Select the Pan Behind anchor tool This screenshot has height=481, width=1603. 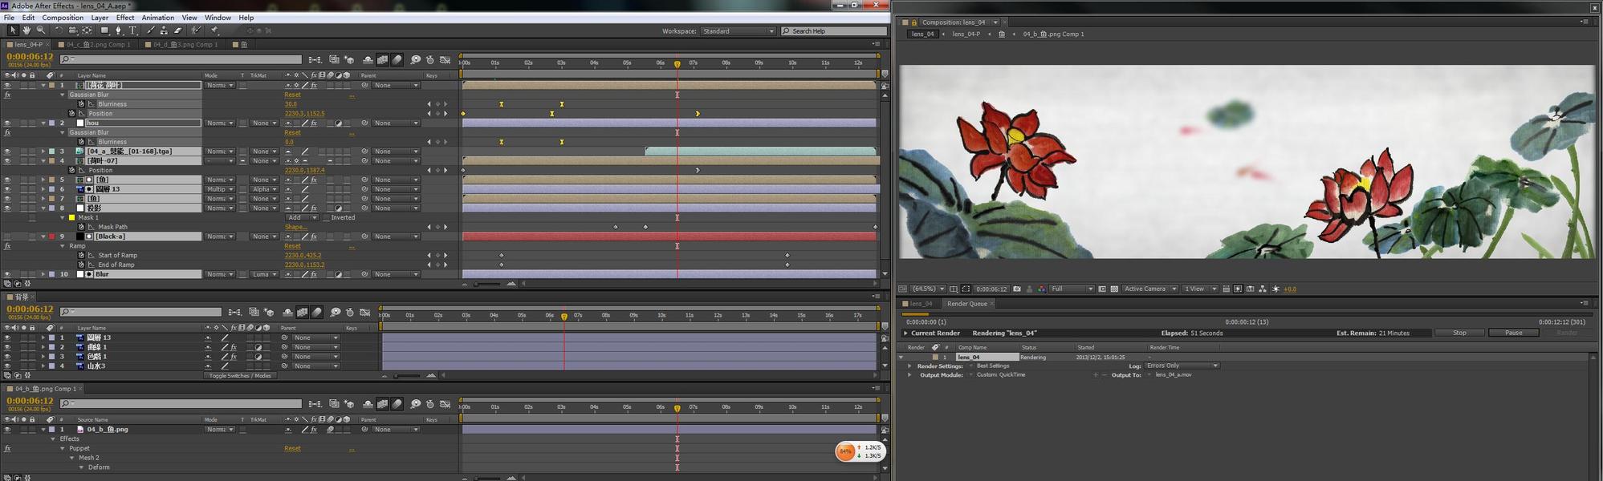coord(87,30)
